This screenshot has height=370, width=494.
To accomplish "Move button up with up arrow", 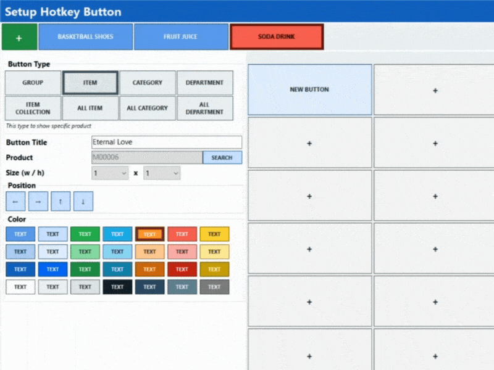I will pos(61,201).
